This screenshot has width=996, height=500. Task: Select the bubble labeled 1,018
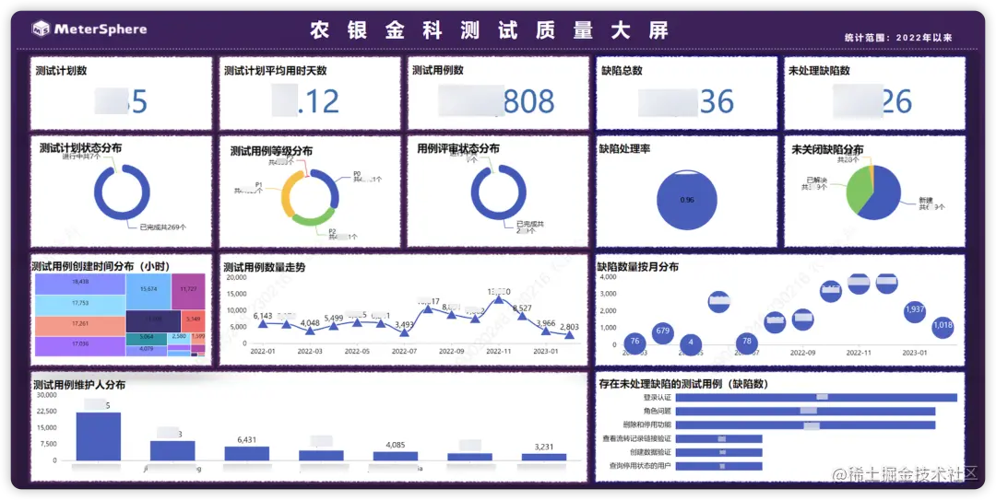point(943,327)
